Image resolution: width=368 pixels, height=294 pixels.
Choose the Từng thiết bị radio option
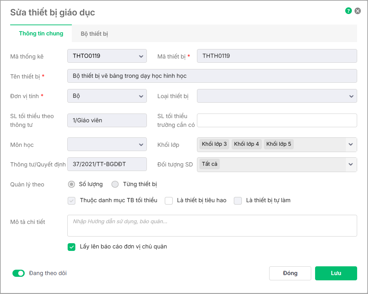click(x=115, y=184)
